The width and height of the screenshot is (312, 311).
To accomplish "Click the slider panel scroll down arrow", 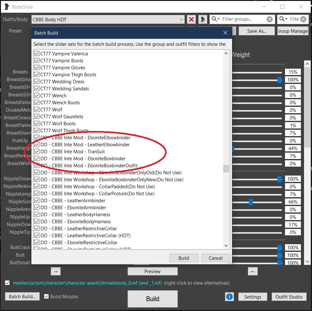I will 308,261.
